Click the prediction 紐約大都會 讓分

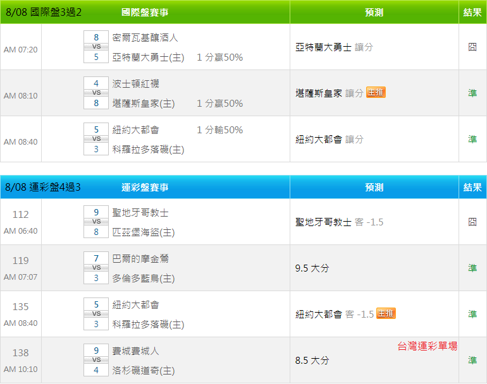click(330, 140)
